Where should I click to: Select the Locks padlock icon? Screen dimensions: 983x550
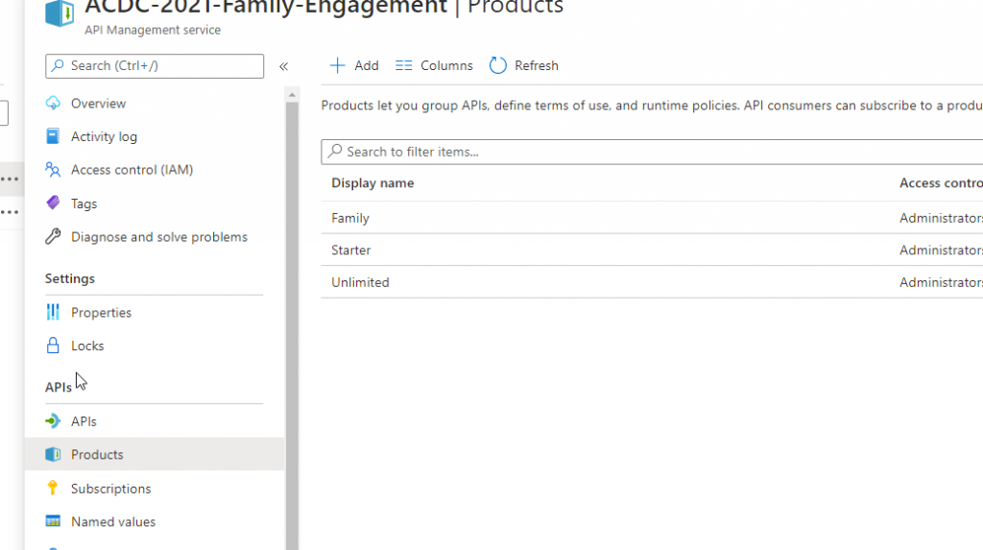(54, 346)
